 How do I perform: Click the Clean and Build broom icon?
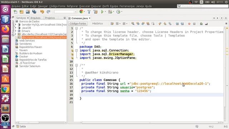[x=96, y=12]
